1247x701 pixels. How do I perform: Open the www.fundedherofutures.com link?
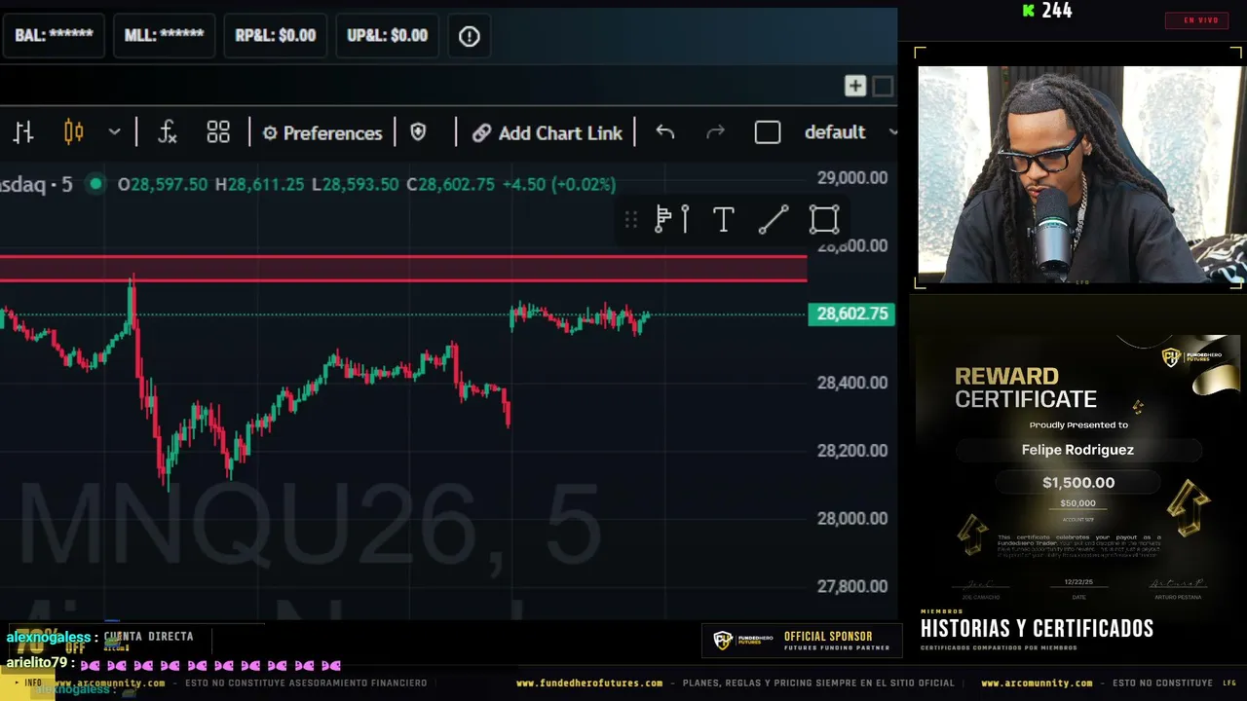[x=589, y=683]
